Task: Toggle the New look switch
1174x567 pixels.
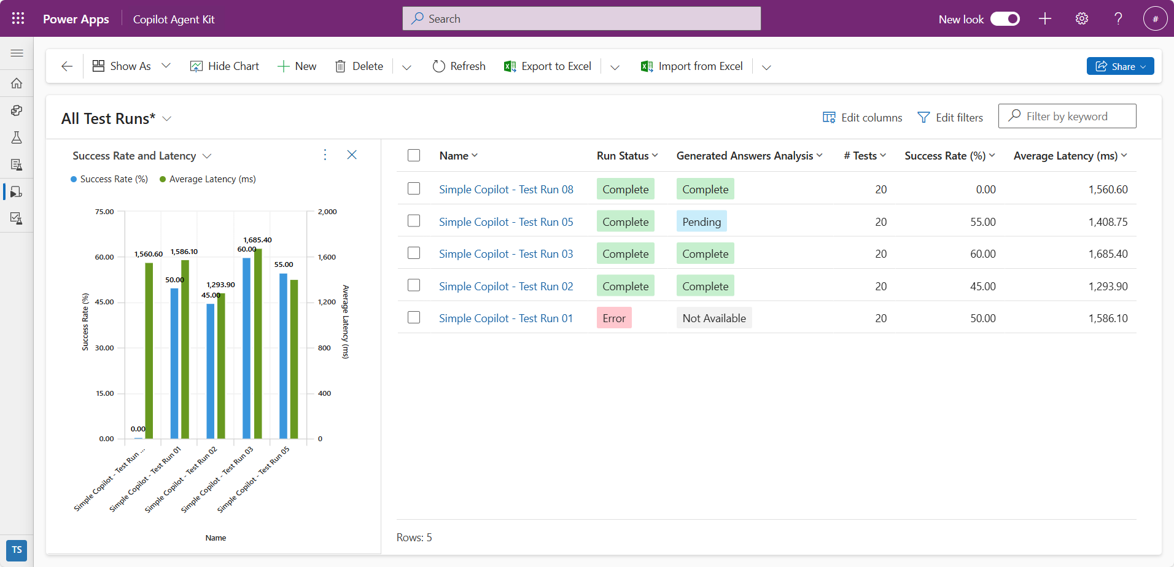Action: 1005,19
